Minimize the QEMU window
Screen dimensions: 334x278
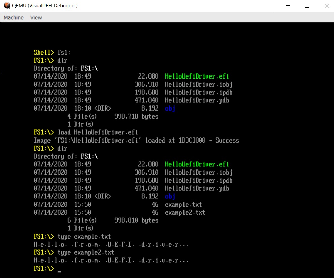click(x=288, y=6)
